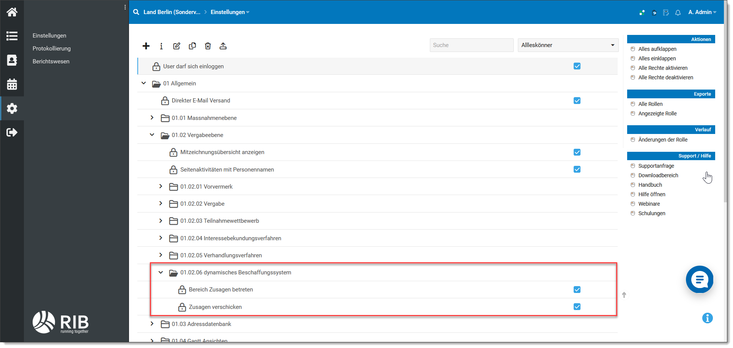Image resolution: width=733 pixels, height=348 pixels.
Task: Toggle 'Seitenaktivitäten mit Personennamen' checkbox
Action: tap(577, 169)
